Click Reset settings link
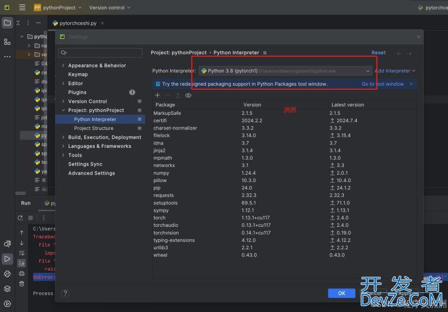The image size is (448, 312). click(x=379, y=53)
